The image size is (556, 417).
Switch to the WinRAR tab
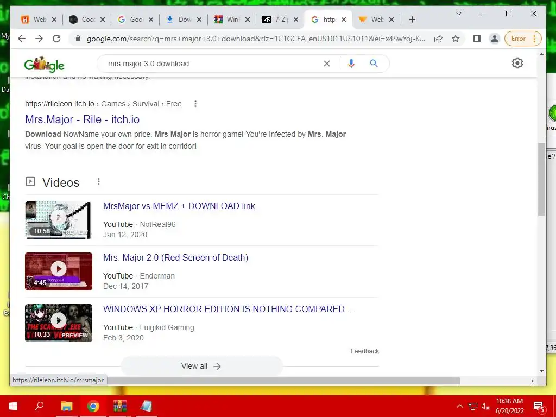click(x=228, y=20)
